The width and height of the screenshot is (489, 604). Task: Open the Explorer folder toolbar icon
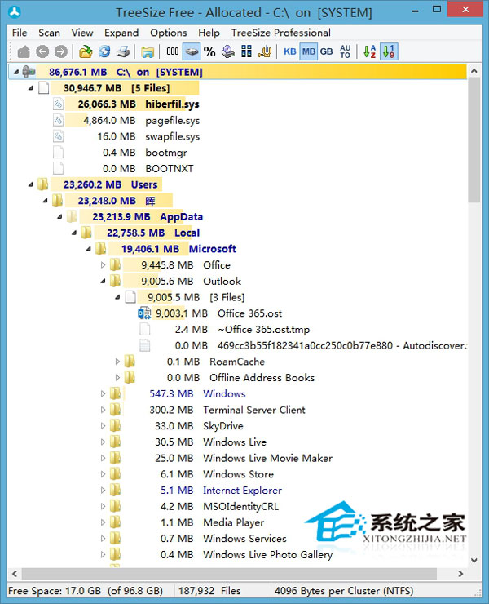(148, 51)
